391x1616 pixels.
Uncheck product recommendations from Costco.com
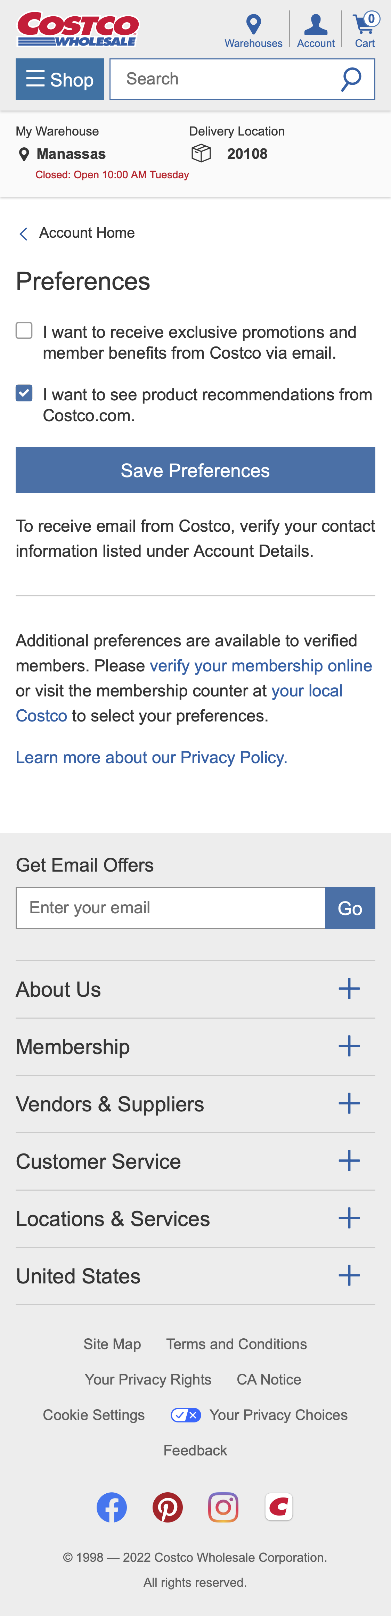coord(24,393)
